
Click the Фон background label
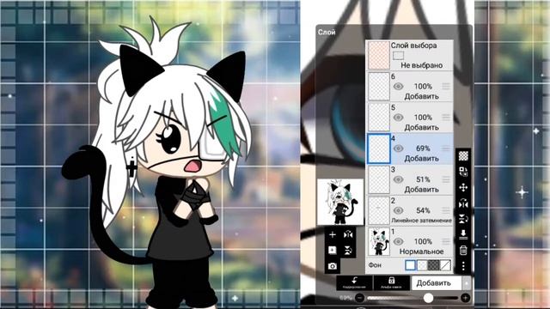[375, 265]
